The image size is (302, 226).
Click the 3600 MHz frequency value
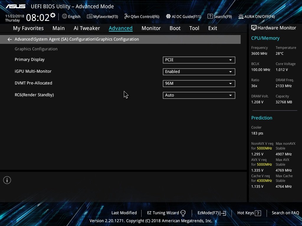click(x=259, y=54)
